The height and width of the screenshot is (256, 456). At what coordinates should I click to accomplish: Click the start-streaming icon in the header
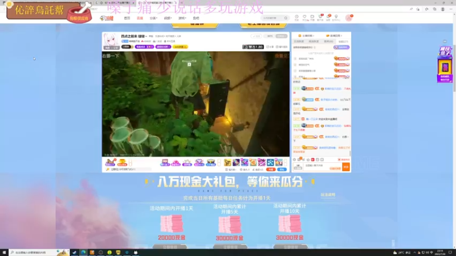click(x=312, y=18)
